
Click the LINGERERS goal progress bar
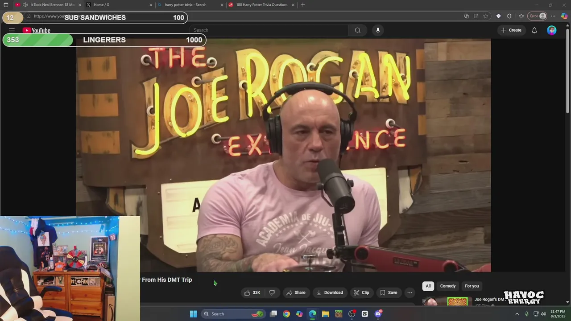[104, 40]
